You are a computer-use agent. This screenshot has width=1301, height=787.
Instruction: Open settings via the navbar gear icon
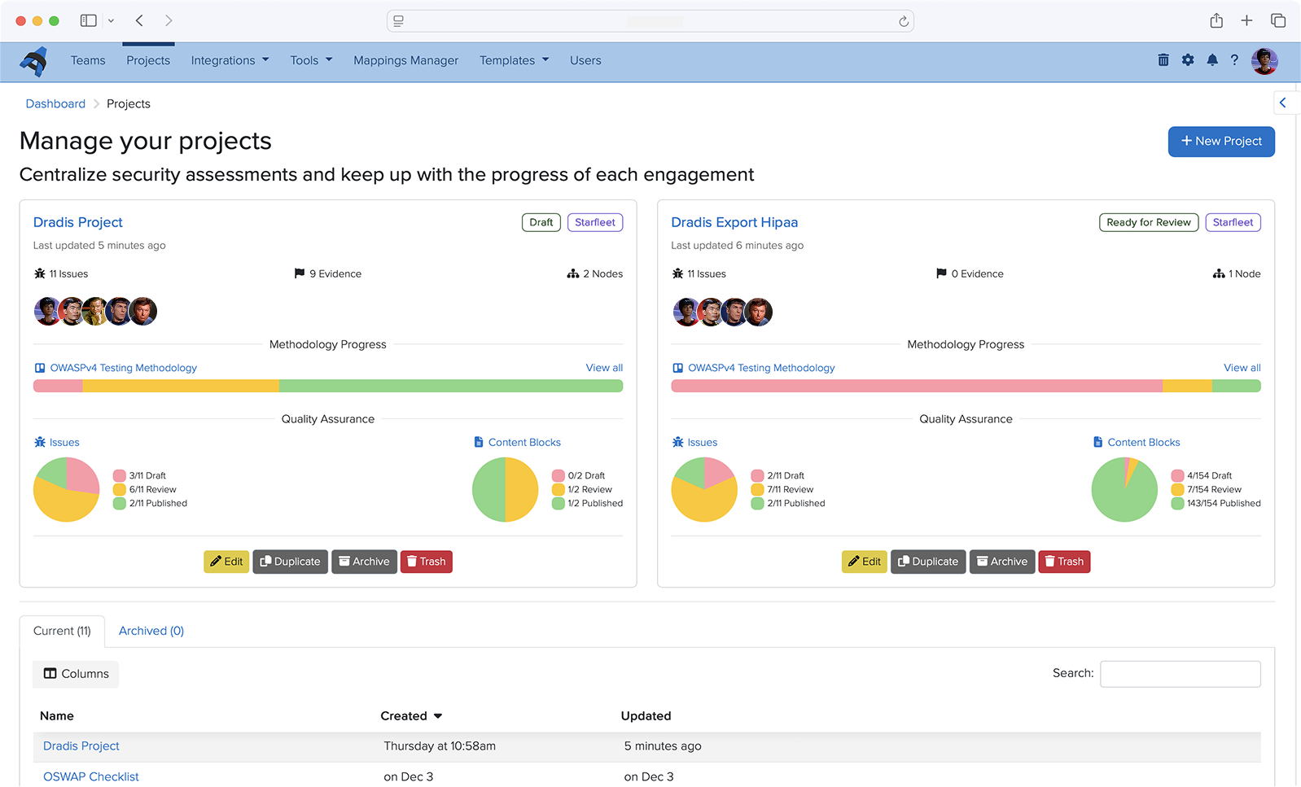[1188, 60]
